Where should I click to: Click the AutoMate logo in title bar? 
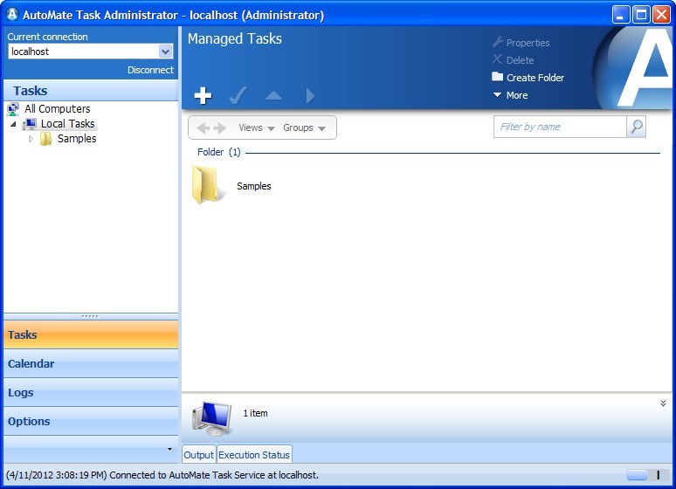tap(12, 14)
